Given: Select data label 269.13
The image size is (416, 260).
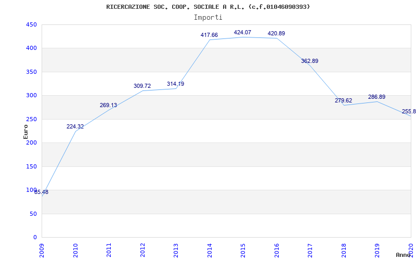Looking at the screenshot, I should (x=108, y=106).
